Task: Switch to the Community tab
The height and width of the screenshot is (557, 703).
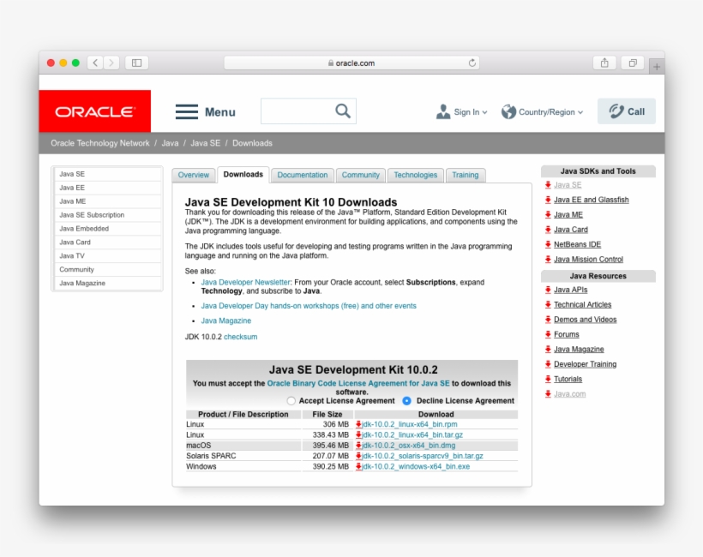Action: [360, 175]
